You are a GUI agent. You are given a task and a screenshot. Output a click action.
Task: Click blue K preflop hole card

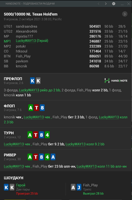[32, 81]
